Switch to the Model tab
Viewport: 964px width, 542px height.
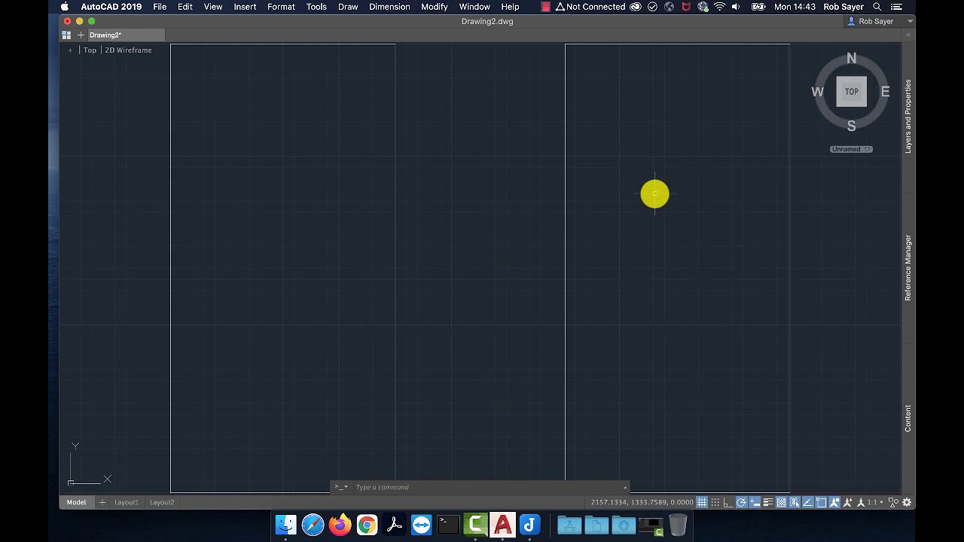76,502
